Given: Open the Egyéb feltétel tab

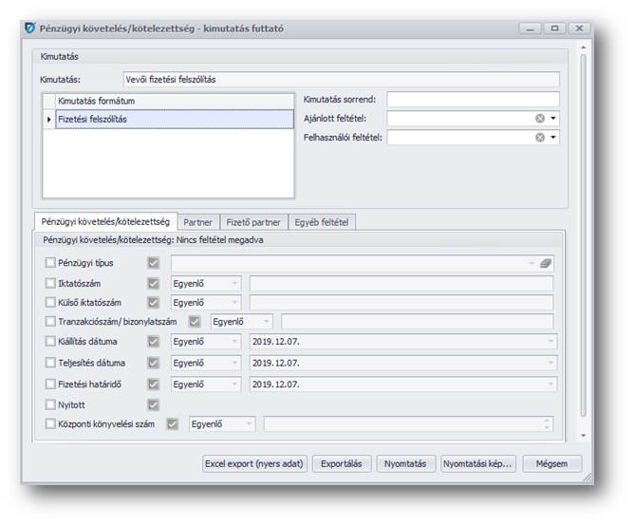Looking at the screenshot, I should [321, 222].
